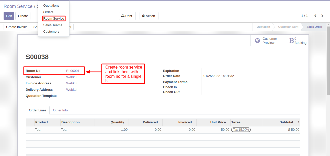This screenshot has height=156, width=330.
Task: Click the Tax 15.00% tag
Action: pos(241,130)
